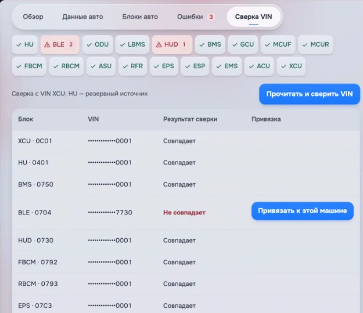
Task: Select the BMS · 0750 row
Action: point(186,184)
